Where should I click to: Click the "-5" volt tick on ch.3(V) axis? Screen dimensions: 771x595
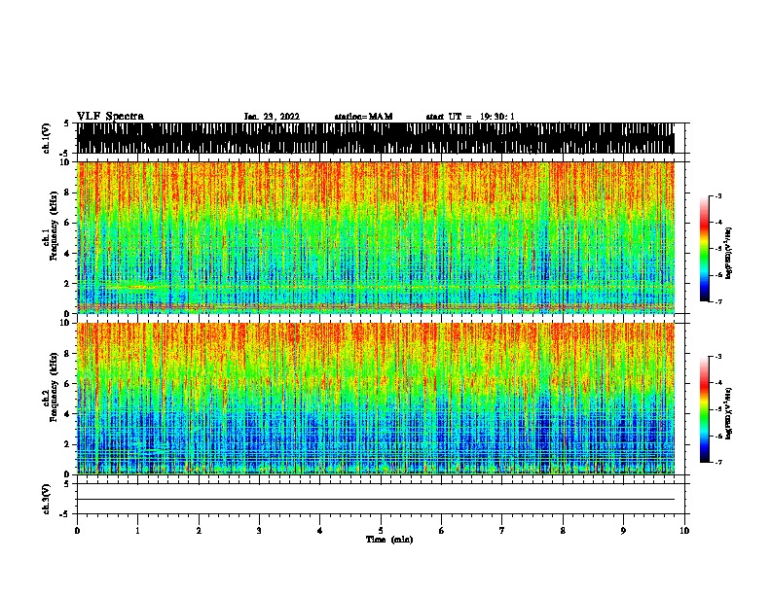coord(65,514)
